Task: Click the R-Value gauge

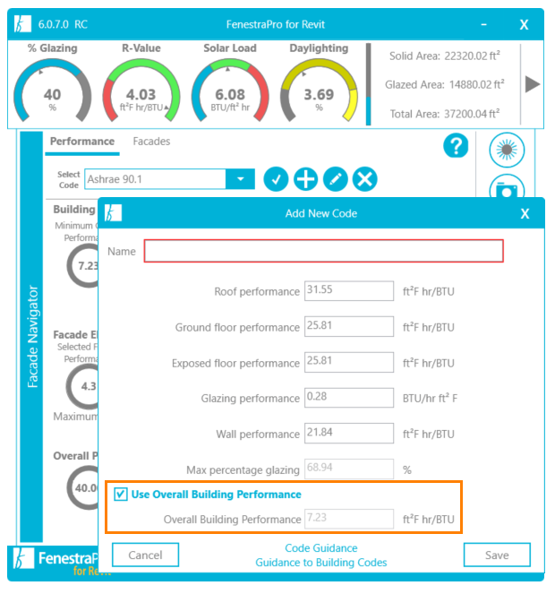Action: [x=141, y=90]
